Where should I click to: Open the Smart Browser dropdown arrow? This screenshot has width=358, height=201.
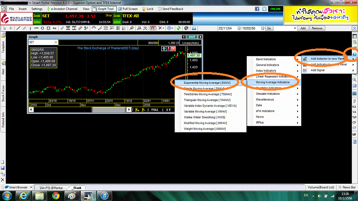(31, 187)
